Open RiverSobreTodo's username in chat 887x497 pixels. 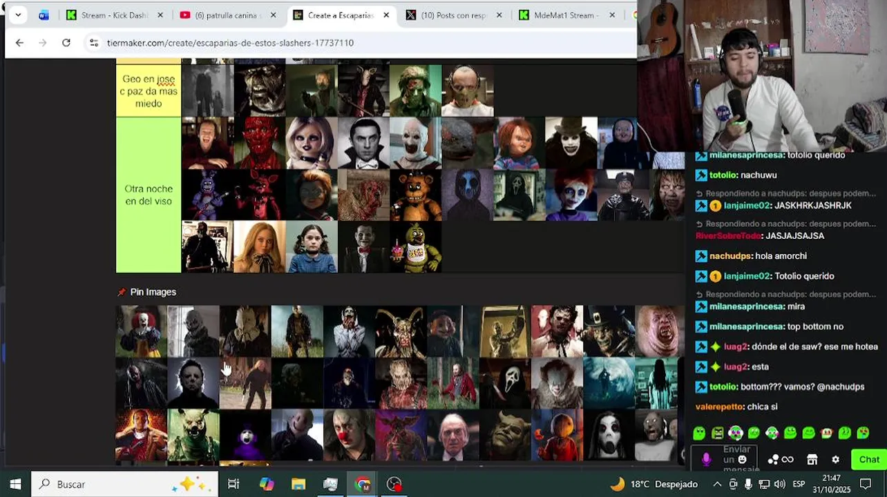coord(728,236)
